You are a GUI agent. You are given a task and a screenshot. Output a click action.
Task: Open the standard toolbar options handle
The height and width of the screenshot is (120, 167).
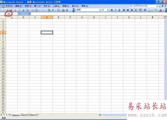(x=73, y=10)
